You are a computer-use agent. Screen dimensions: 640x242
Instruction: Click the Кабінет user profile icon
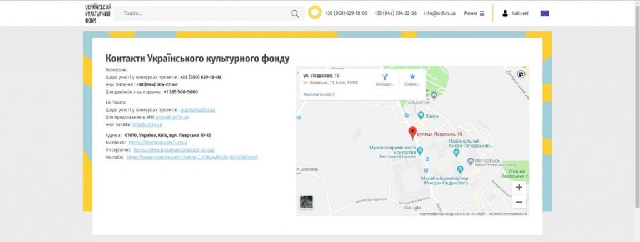point(505,13)
